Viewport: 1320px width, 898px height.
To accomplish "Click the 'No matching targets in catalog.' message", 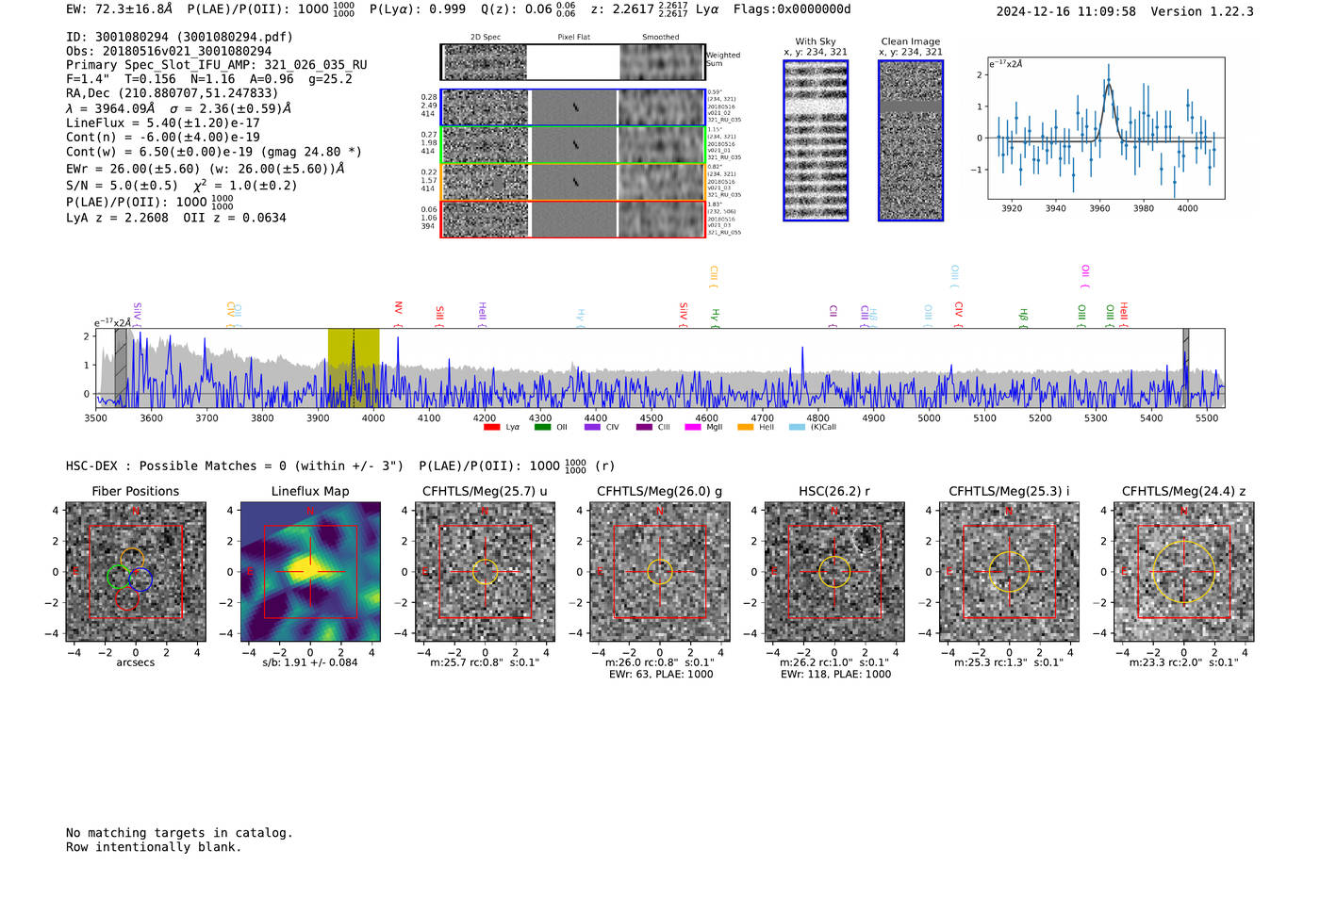I will click(x=179, y=833).
